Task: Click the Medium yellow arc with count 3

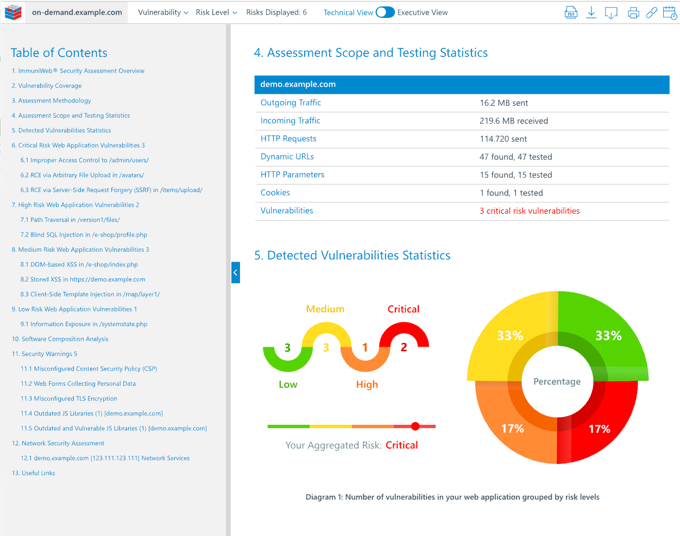Action: pyautogui.click(x=326, y=335)
